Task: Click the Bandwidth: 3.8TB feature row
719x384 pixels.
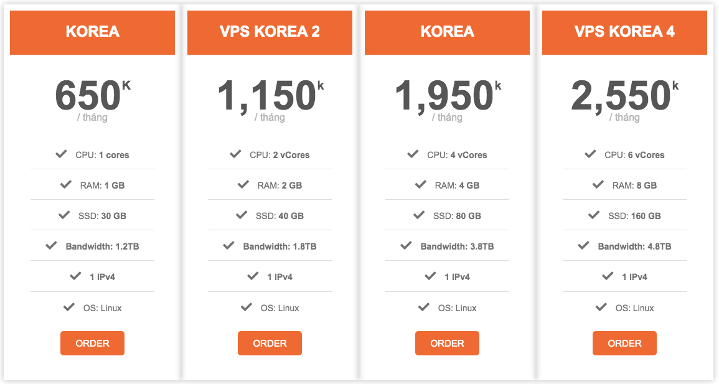Action: (x=447, y=246)
